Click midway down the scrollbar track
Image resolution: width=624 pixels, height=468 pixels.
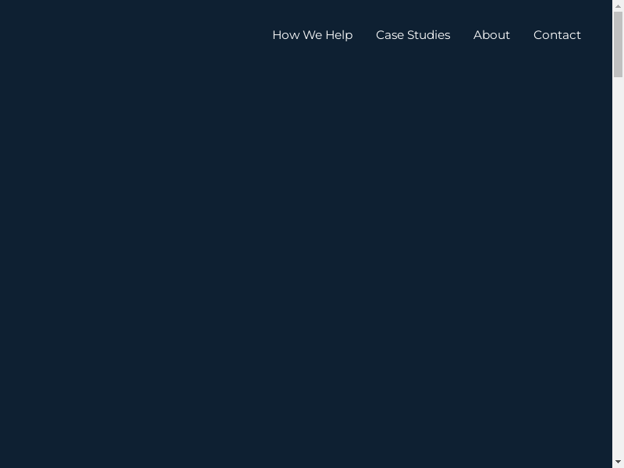tap(618, 234)
